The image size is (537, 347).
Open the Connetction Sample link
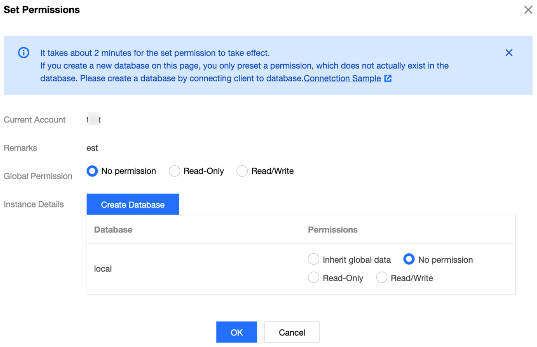(342, 78)
